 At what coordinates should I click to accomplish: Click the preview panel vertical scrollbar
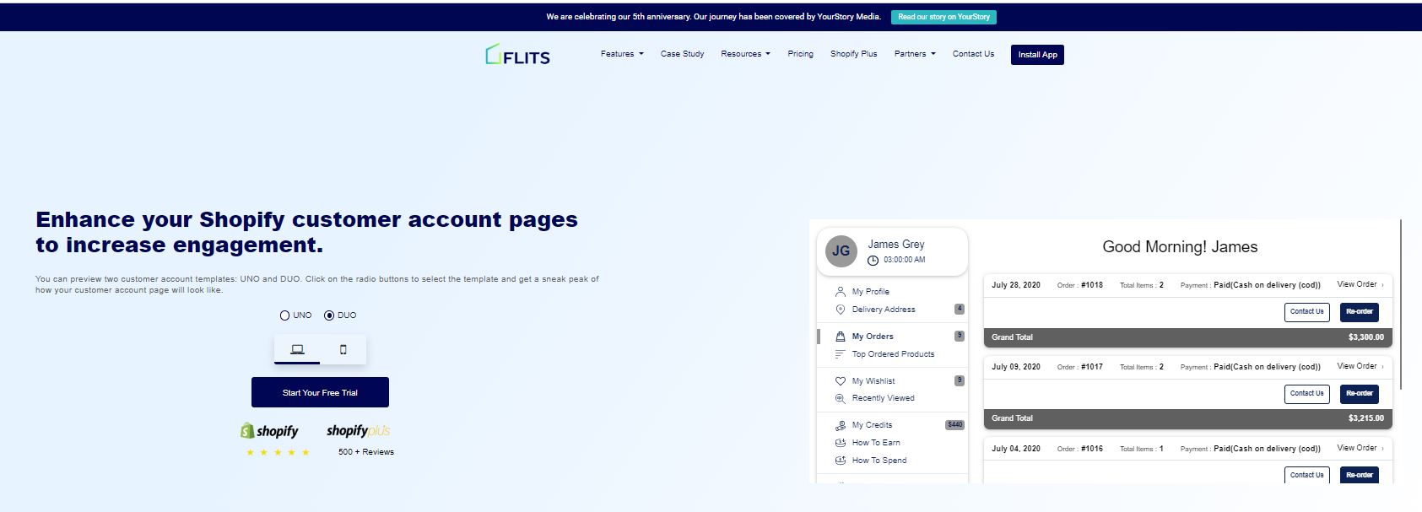coord(1401,304)
